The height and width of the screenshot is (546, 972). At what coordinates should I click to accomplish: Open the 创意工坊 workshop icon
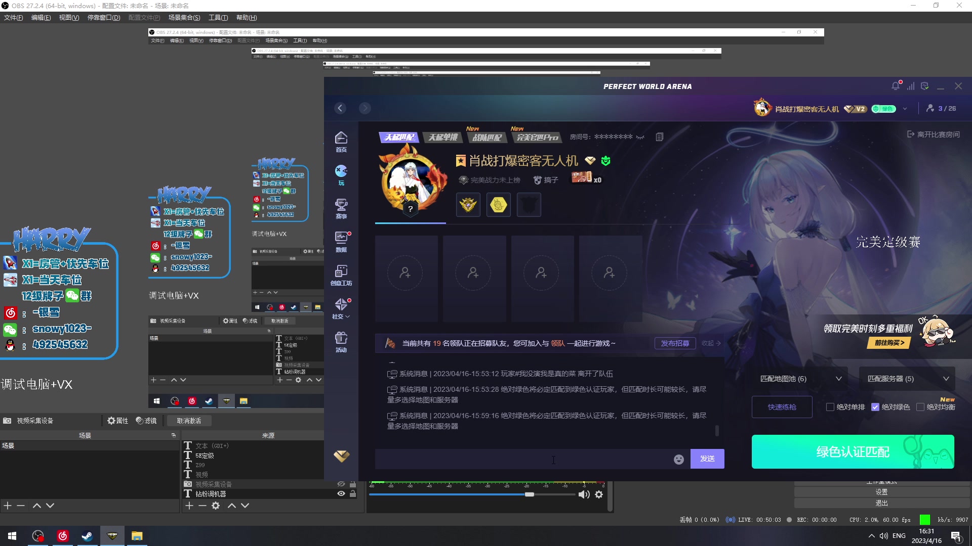(x=341, y=275)
